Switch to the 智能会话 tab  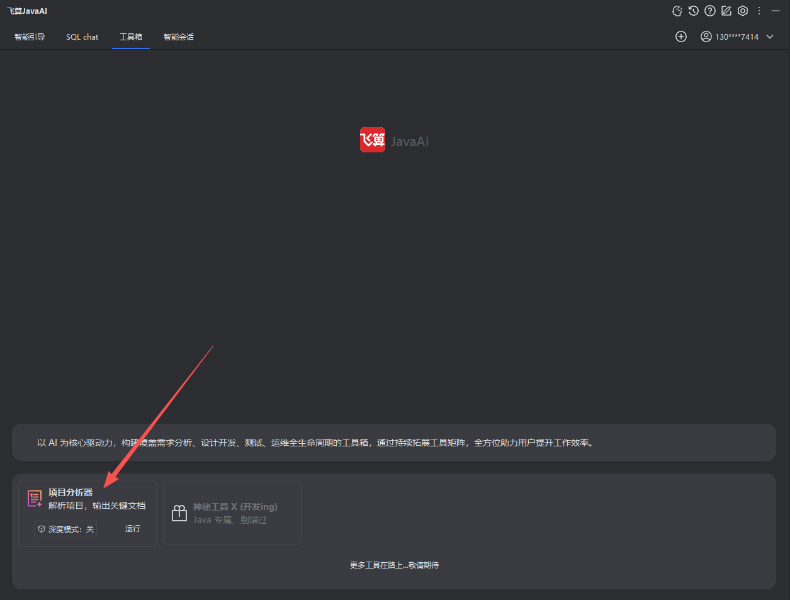[x=179, y=37]
